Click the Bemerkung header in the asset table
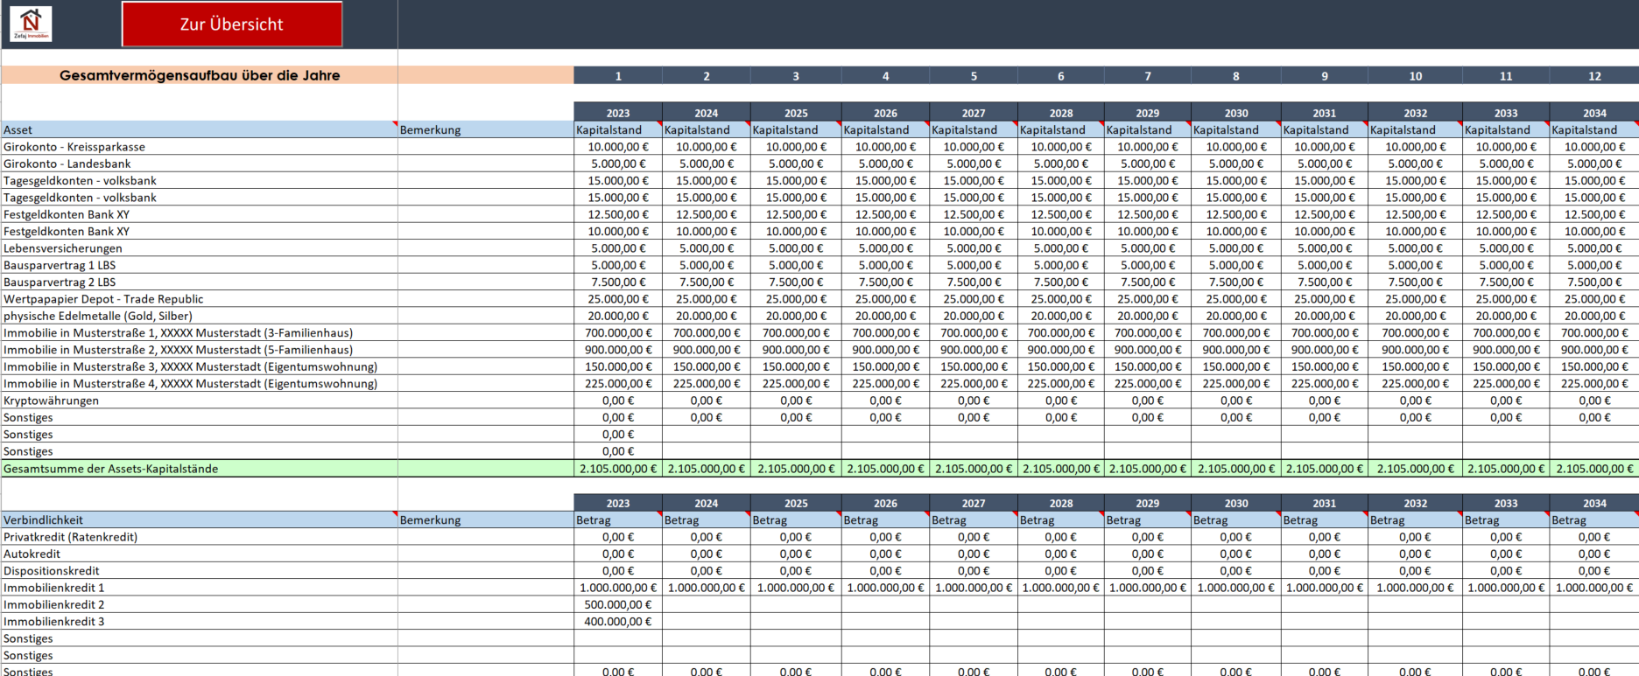This screenshot has width=1639, height=676. coord(485,130)
